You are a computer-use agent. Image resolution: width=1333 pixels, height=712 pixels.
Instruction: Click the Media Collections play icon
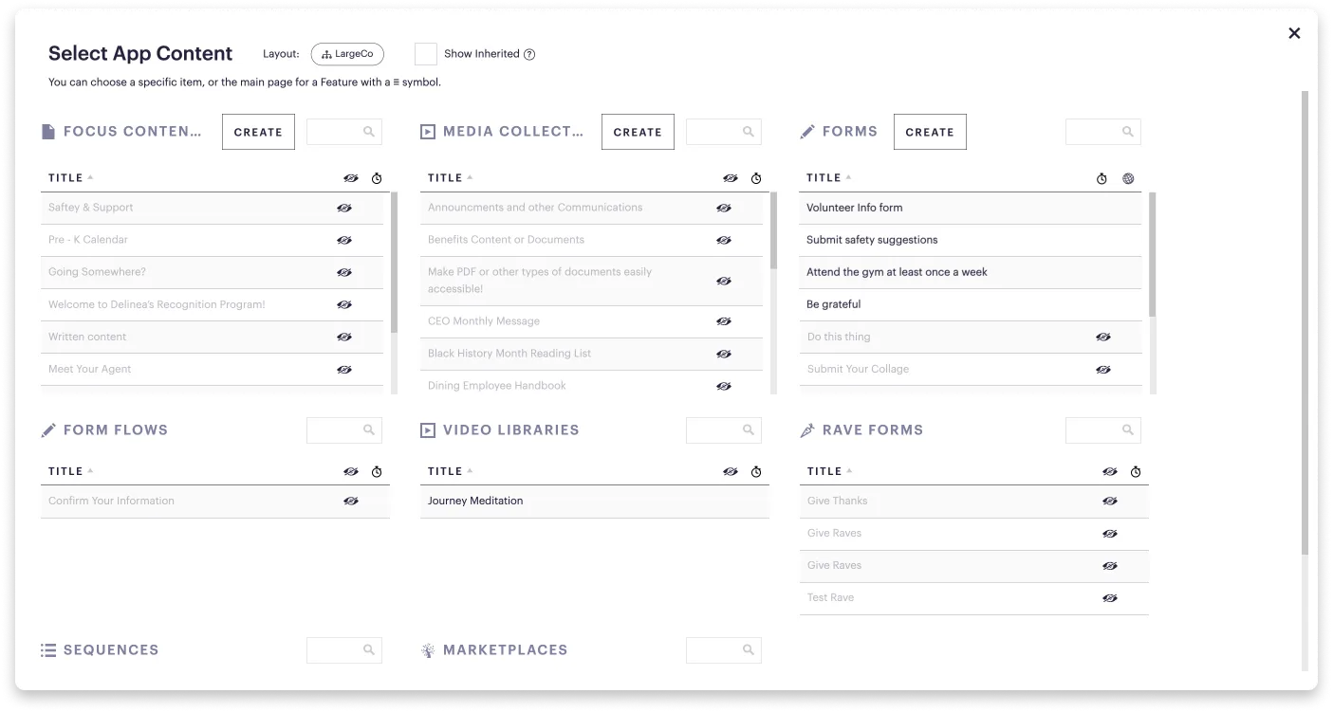coord(428,132)
